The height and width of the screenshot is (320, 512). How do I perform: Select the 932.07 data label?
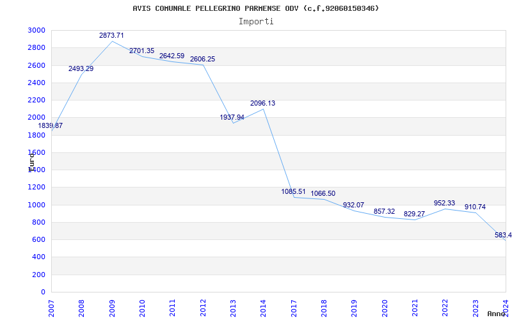(353, 205)
